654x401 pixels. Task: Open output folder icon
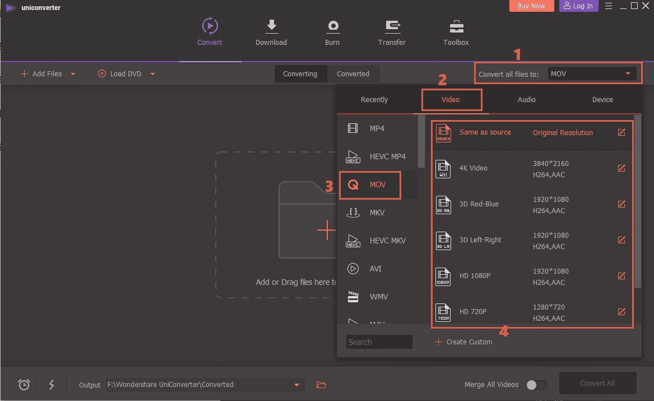pyautogui.click(x=321, y=385)
